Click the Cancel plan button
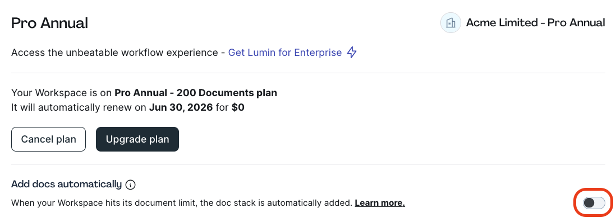 (x=48, y=139)
